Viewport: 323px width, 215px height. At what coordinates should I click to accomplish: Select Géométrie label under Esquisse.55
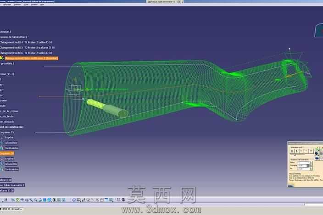(x=11, y=143)
